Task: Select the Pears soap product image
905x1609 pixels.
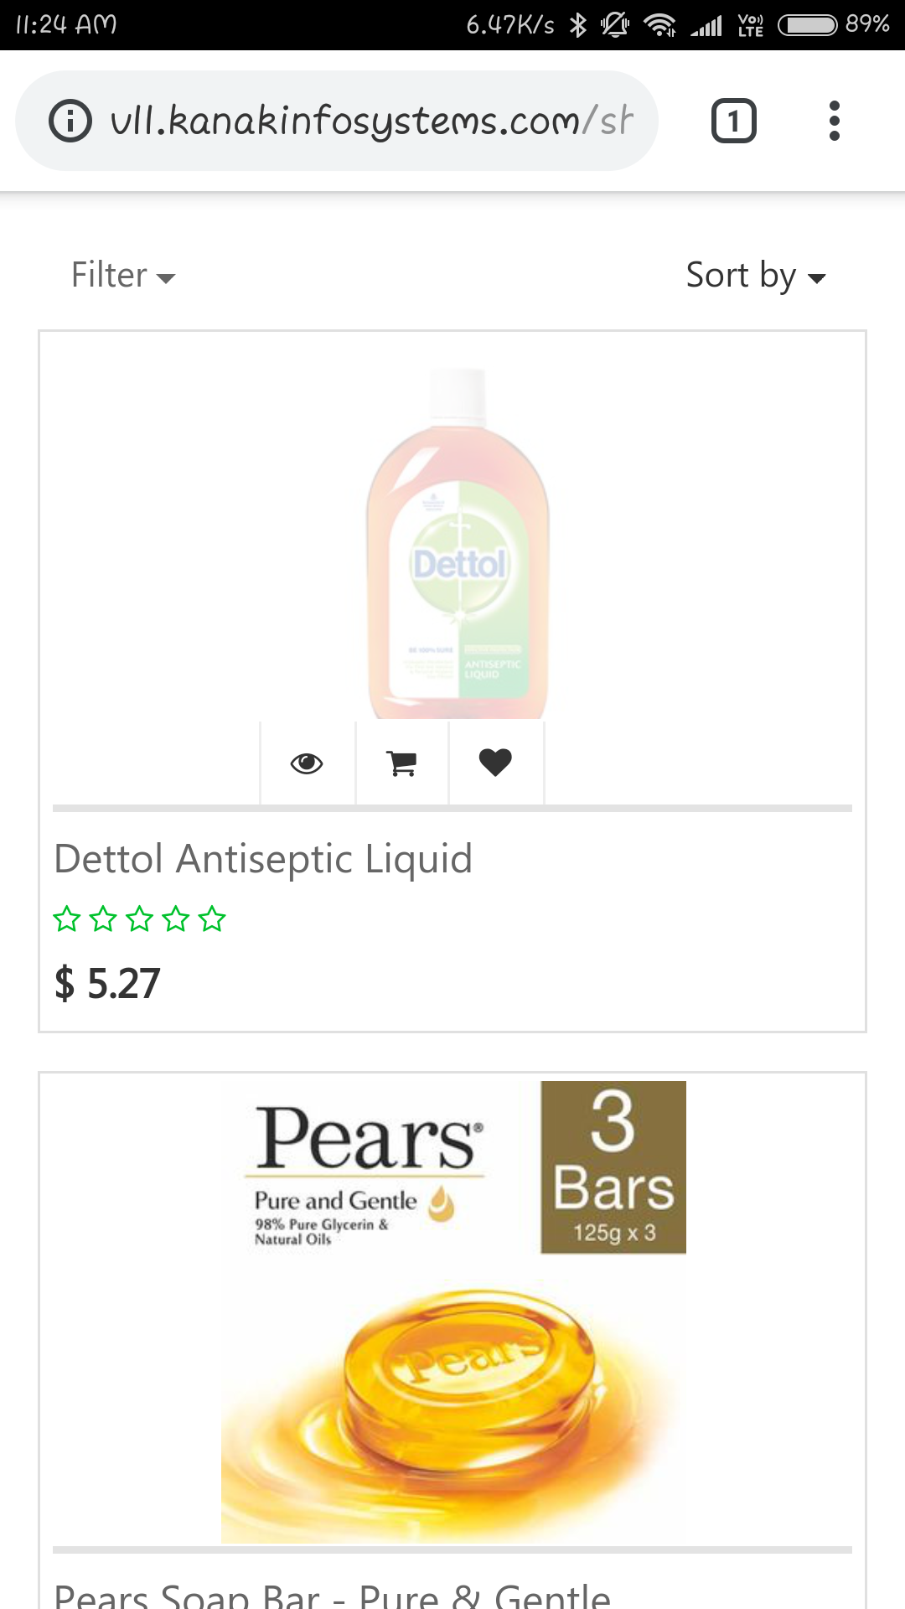Action: point(453,1312)
